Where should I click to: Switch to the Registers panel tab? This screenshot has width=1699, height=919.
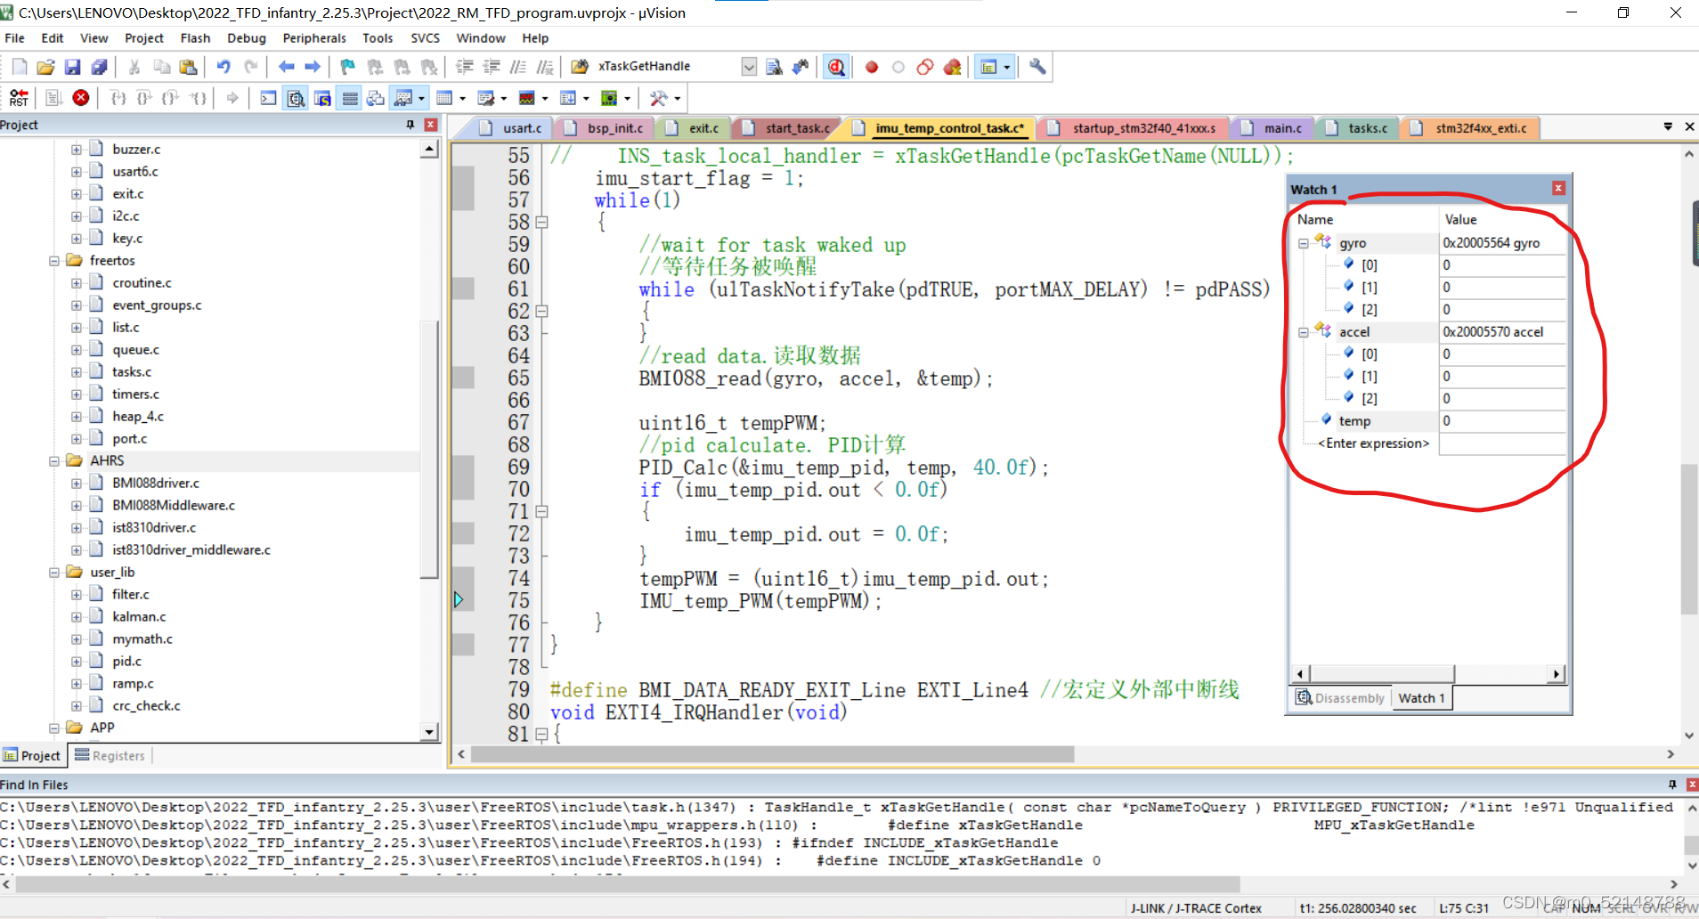click(x=110, y=755)
